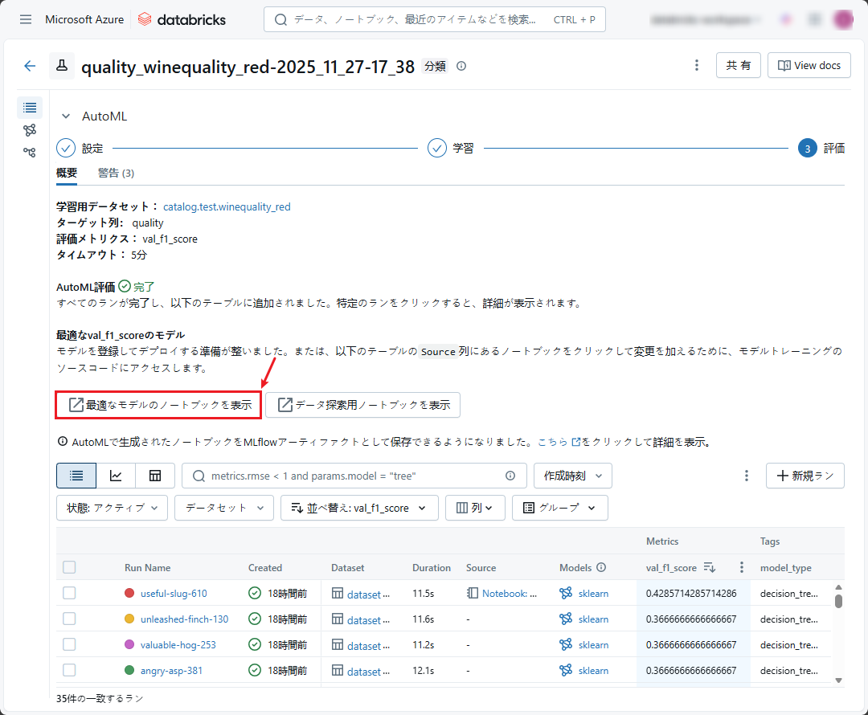Screen dimensions: 868x715
Task: Open the グループ dropdown
Action: pyautogui.click(x=559, y=508)
